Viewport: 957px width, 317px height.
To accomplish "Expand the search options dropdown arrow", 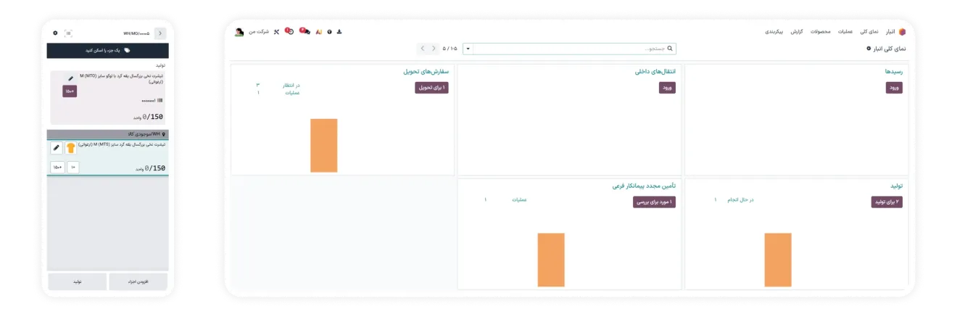I will coord(468,49).
